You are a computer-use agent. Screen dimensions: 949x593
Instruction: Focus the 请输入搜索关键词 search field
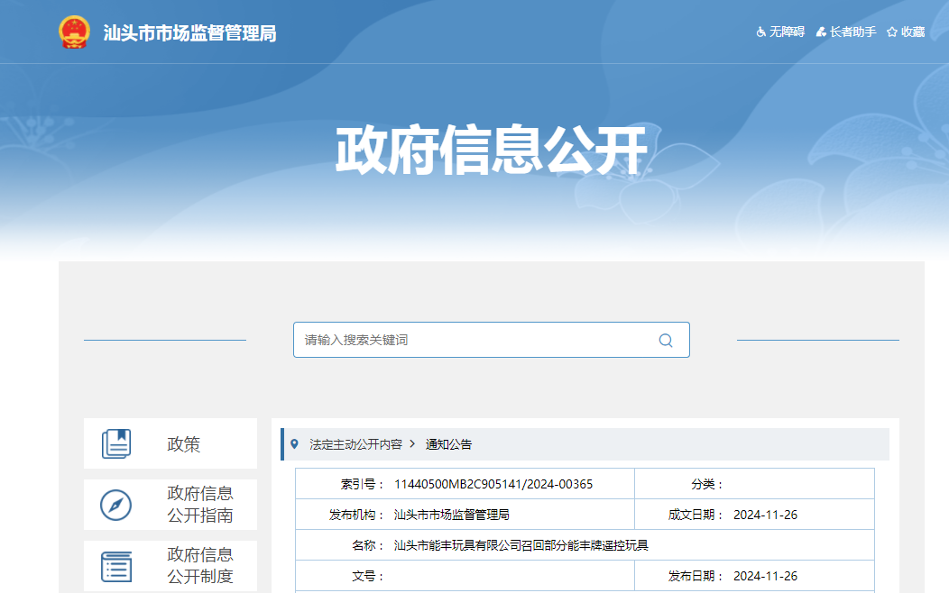[474, 341]
